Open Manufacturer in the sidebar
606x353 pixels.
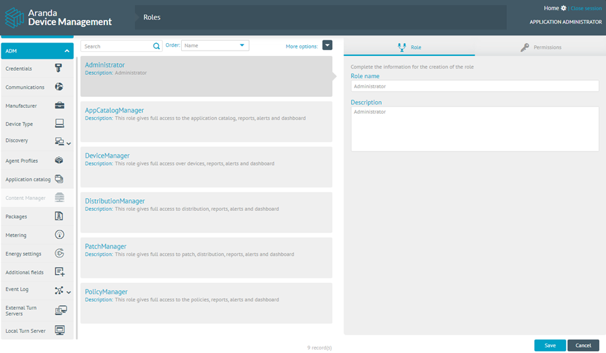click(37, 106)
